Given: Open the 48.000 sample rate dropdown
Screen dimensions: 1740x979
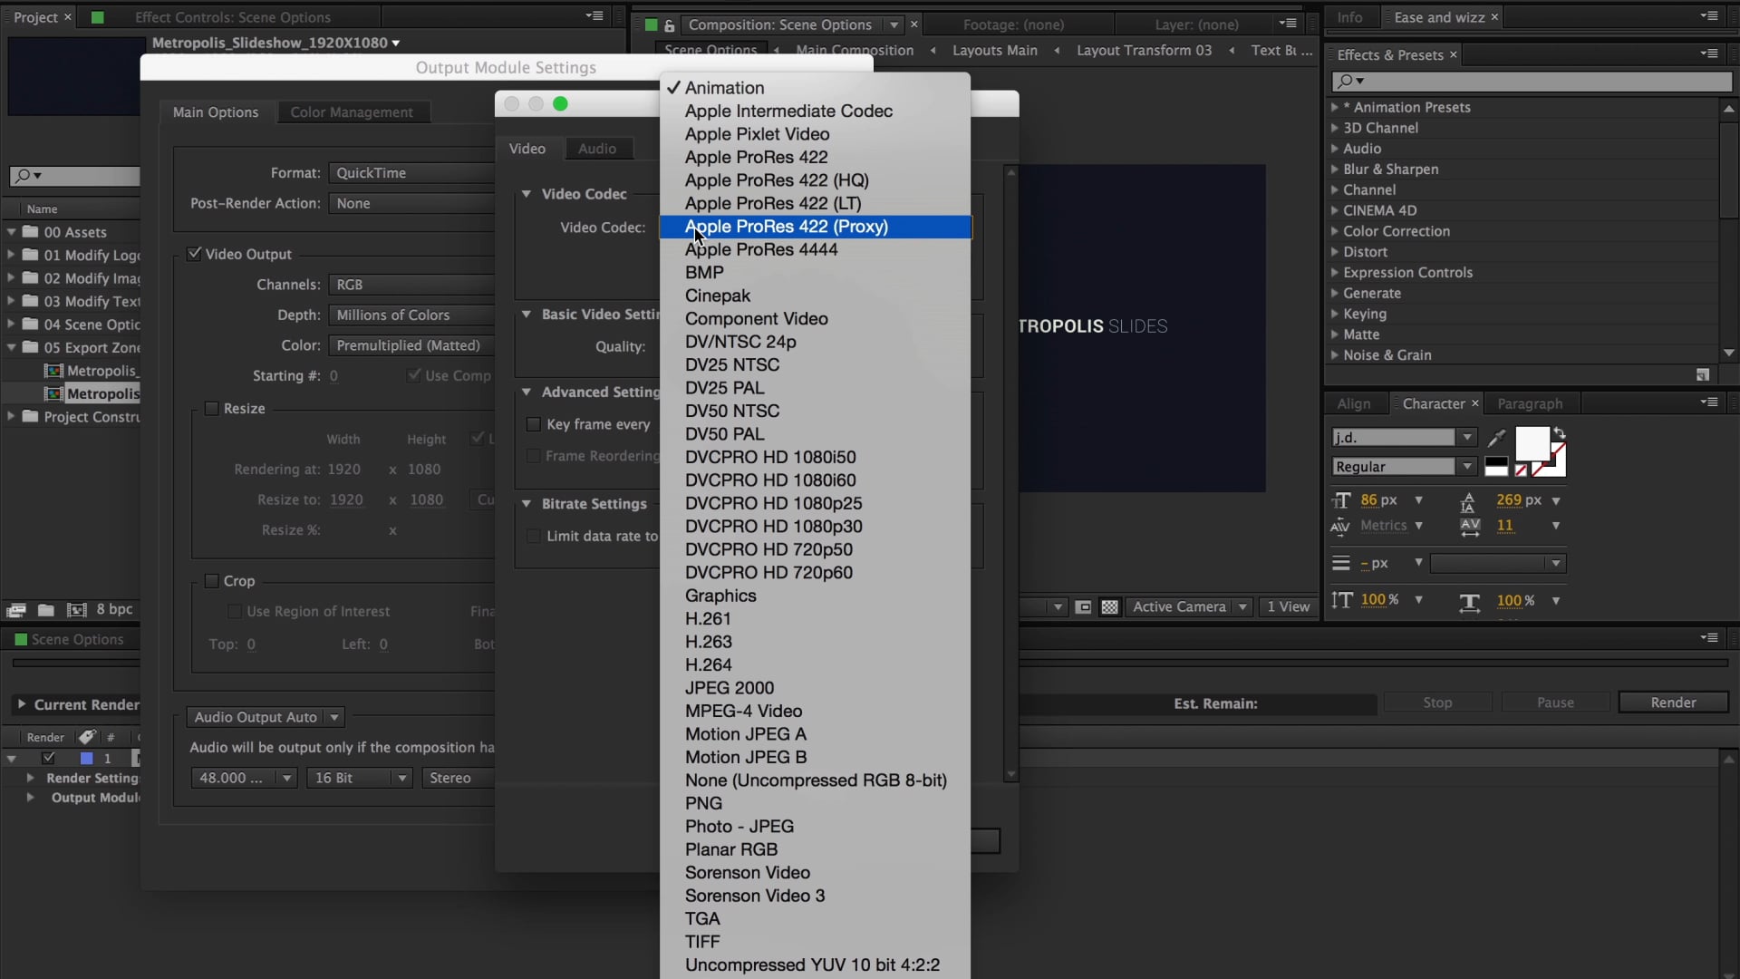Looking at the screenshot, I should [244, 778].
